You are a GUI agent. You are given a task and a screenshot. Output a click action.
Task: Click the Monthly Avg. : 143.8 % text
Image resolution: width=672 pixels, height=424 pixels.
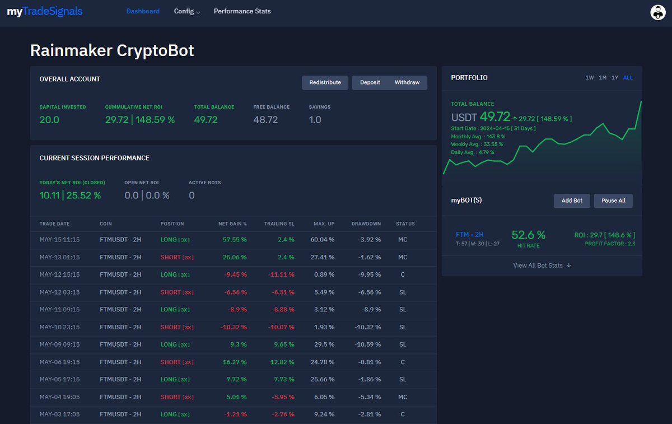(478, 137)
